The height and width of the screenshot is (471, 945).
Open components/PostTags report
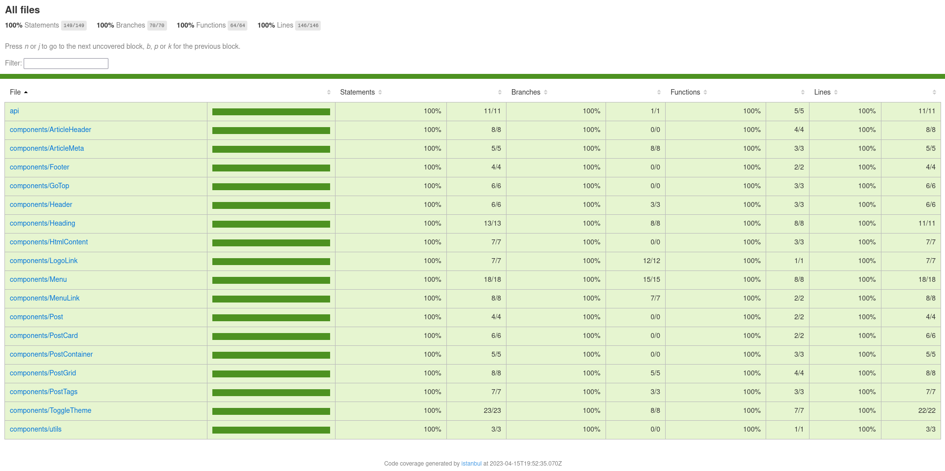click(x=44, y=392)
